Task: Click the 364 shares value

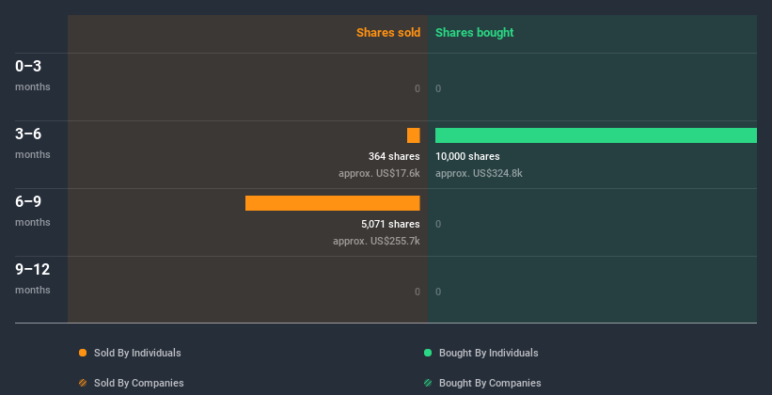Action: pyautogui.click(x=394, y=157)
